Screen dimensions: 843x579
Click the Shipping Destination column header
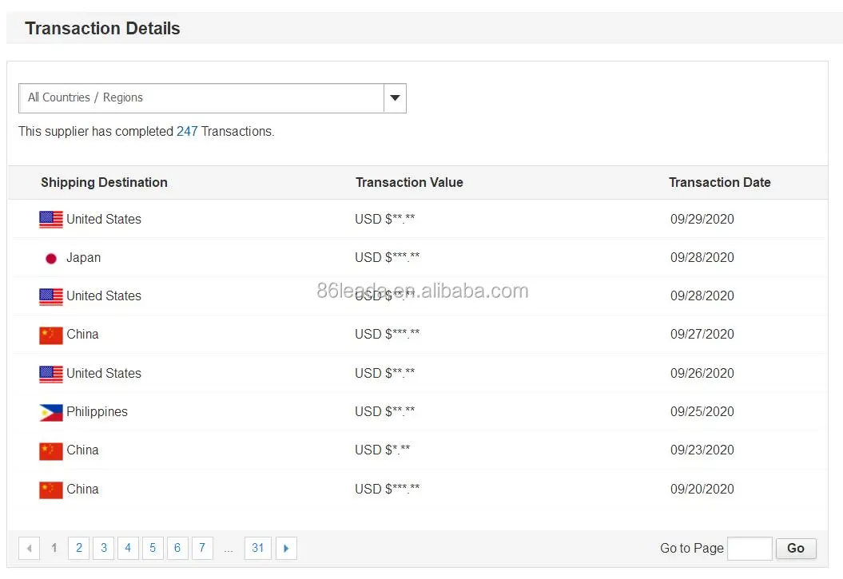click(x=104, y=183)
